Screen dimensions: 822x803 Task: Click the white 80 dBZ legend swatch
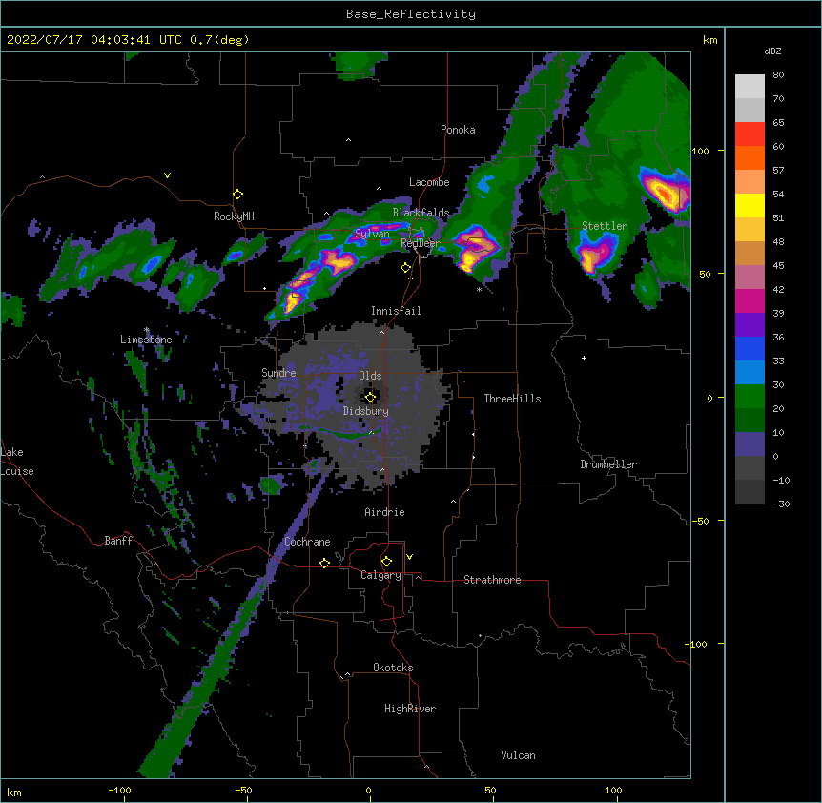(x=750, y=87)
